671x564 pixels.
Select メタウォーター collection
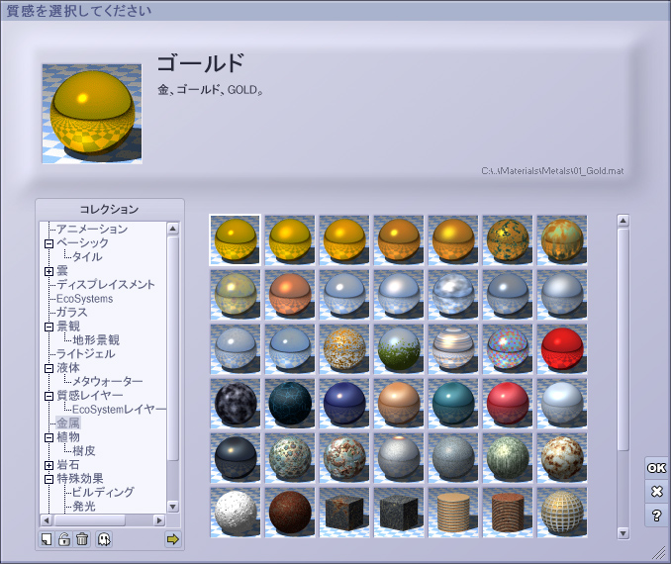click(x=108, y=381)
